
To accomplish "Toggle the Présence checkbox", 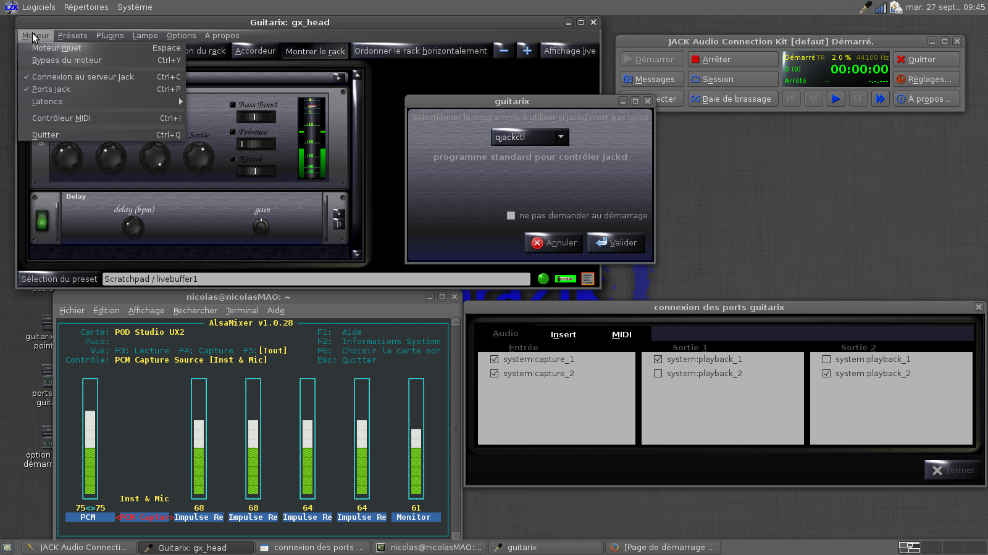I will point(233,132).
